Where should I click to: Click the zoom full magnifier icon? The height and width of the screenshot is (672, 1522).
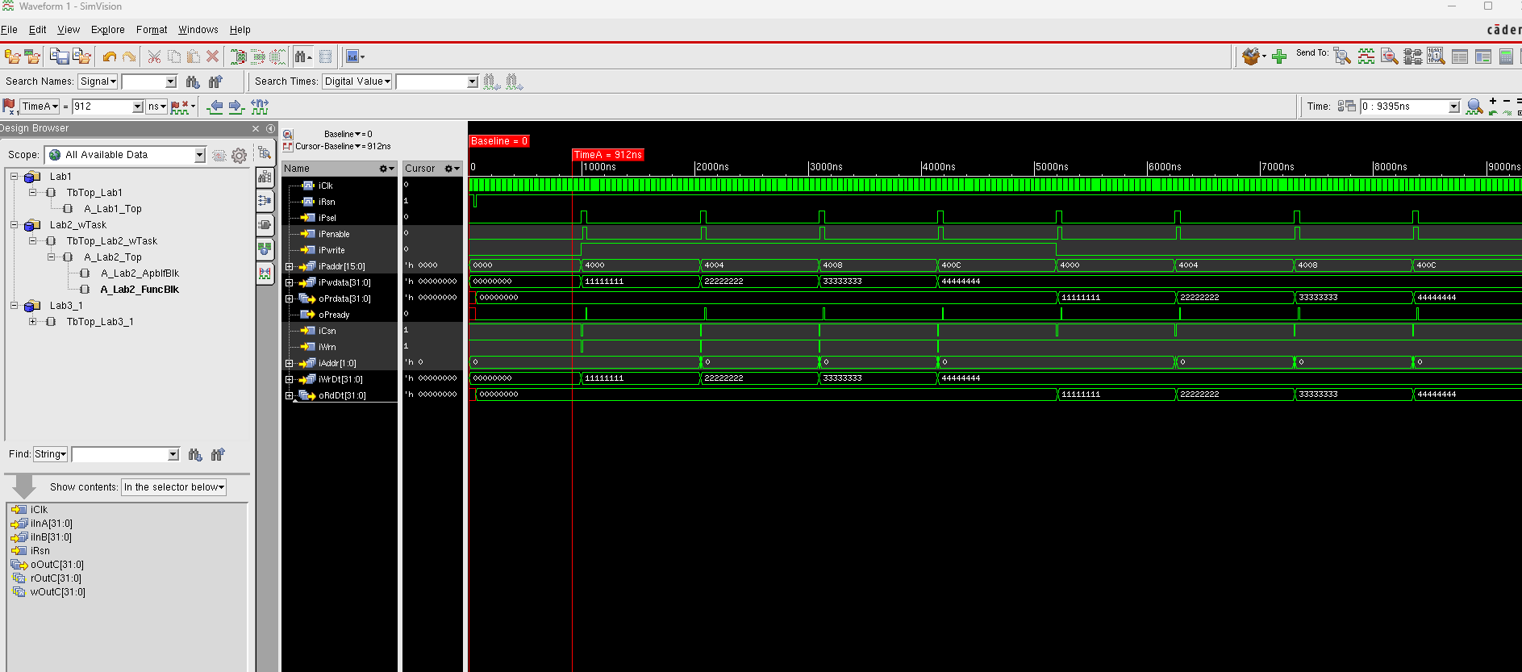tap(1474, 106)
